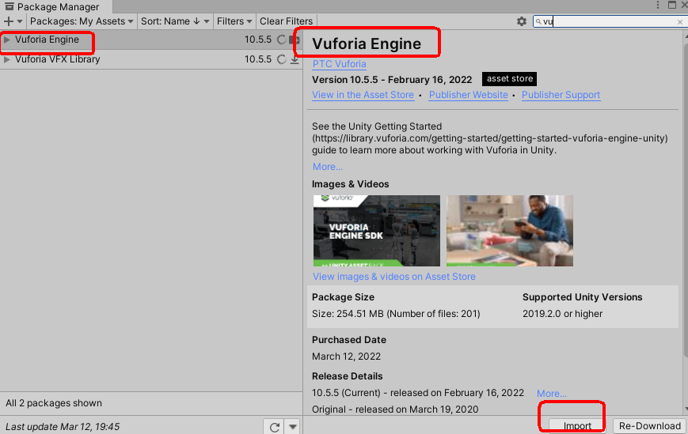Open Vuforia Engine SDK thumbnail

coord(377,231)
